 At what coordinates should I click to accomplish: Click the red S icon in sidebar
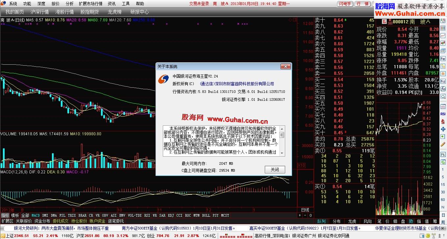[443, 121]
